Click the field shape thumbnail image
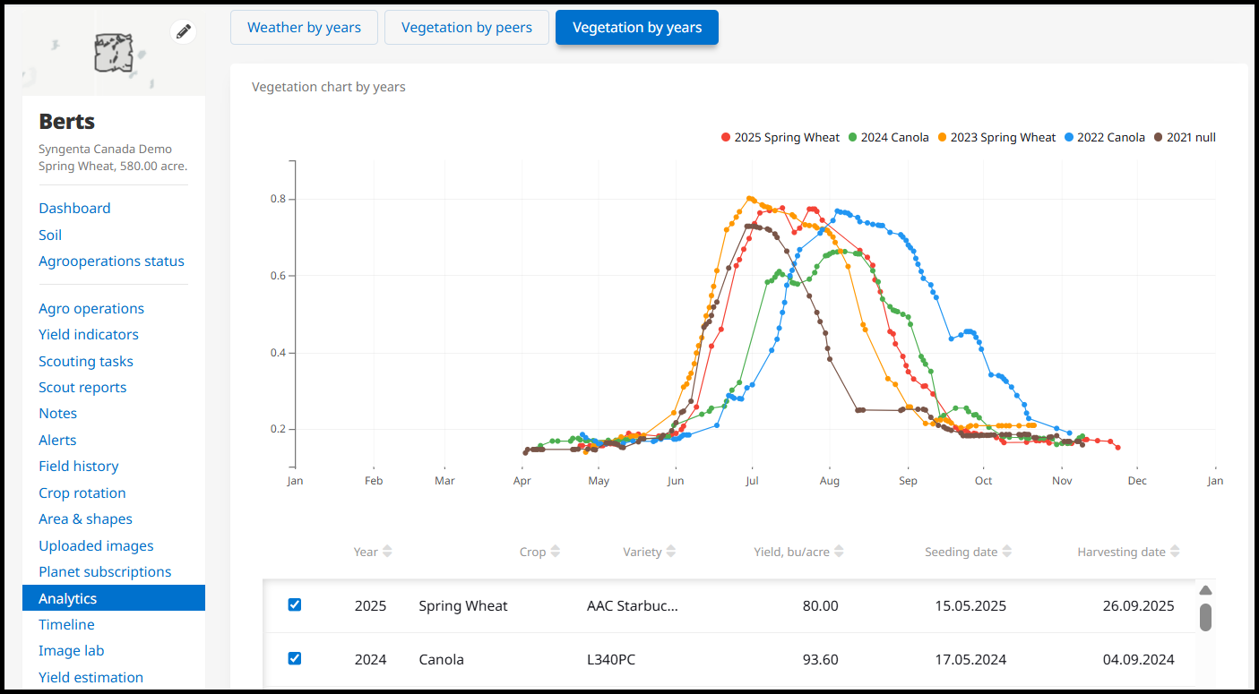This screenshot has height=694, width=1259. click(x=114, y=54)
